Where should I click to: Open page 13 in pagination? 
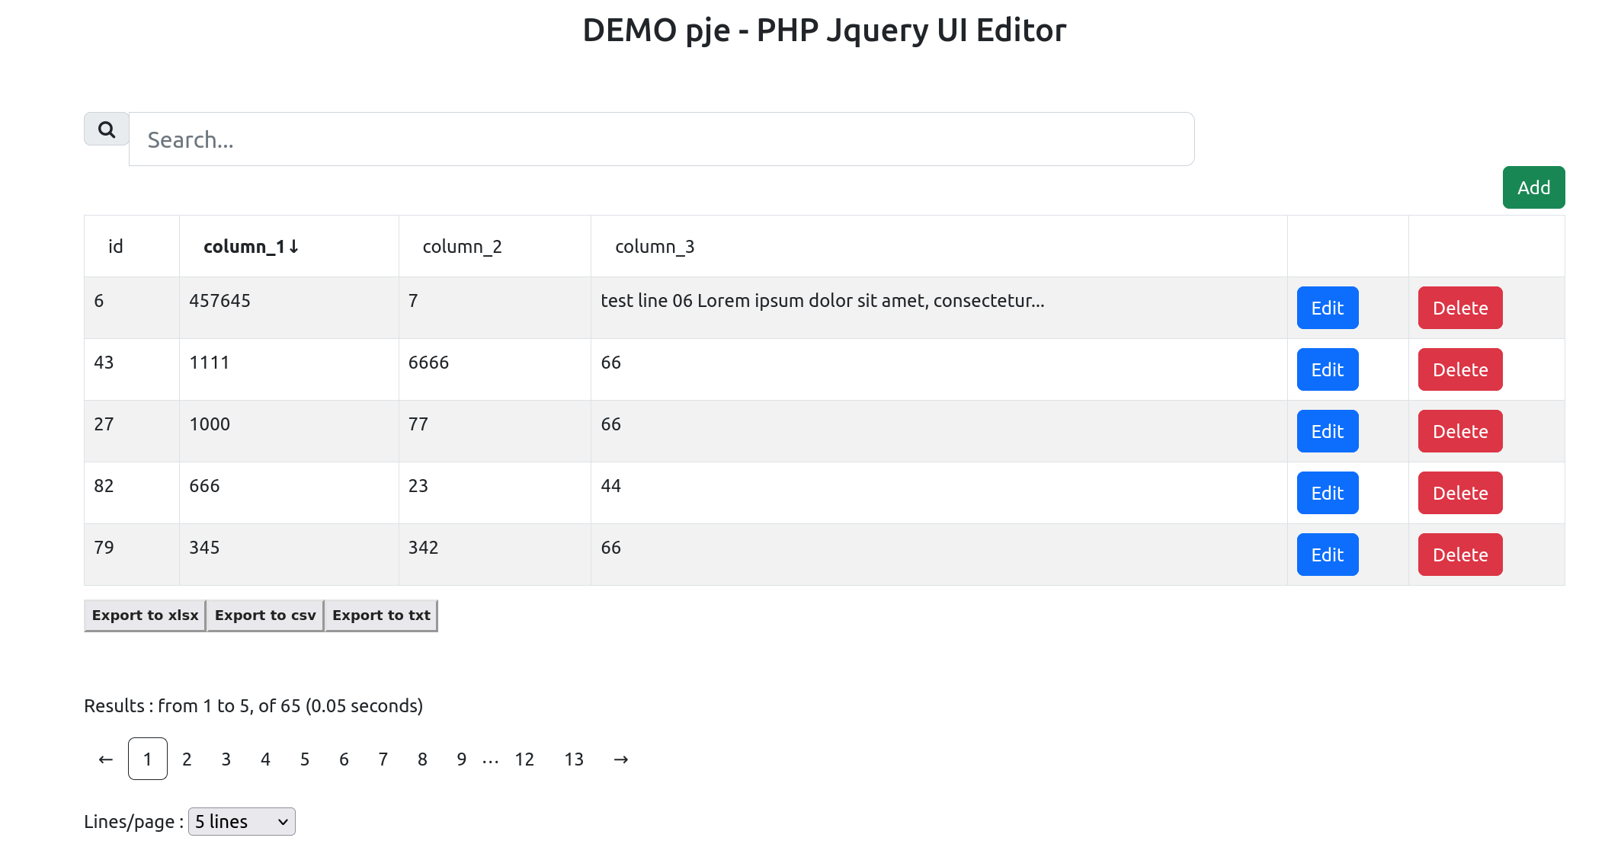tap(574, 759)
